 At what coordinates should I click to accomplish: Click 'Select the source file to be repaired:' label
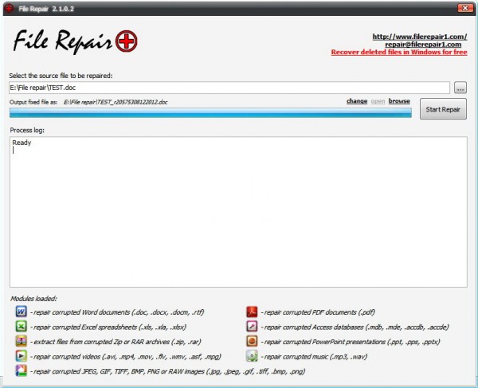pyautogui.click(x=61, y=76)
